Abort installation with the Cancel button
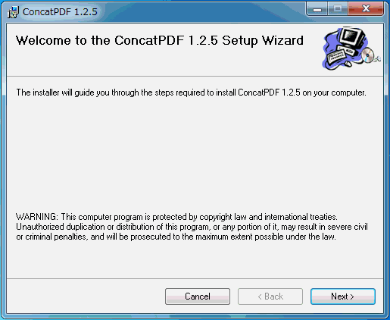Viewport: 390px width, 320px height. point(198,296)
